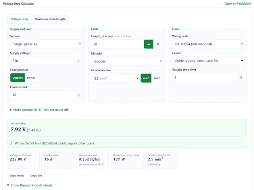
Task: Set length unit to feet (ft)
Action: point(158,44)
